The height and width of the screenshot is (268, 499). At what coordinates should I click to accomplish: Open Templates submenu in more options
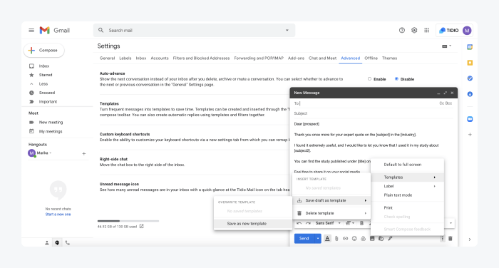click(x=407, y=177)
